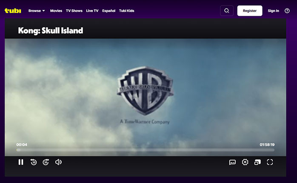Enable picture-in-picture mini player
Screen dimensions: 297x183
pyautogui.click(x=257, y=162)
